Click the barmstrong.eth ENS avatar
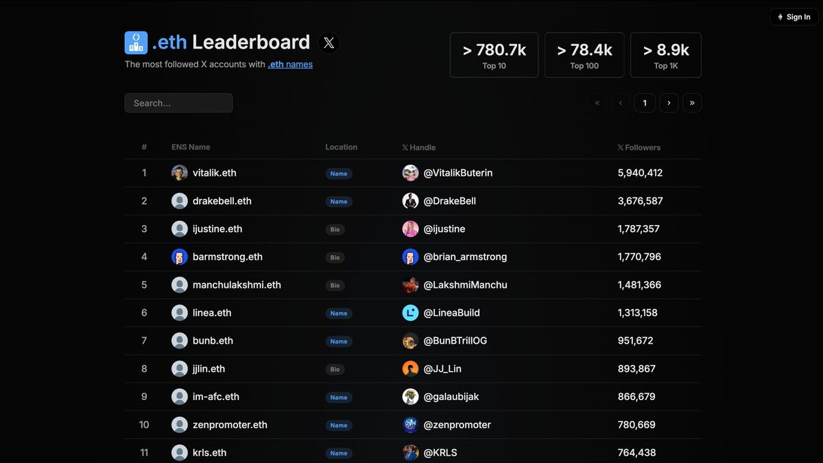The image size is (823, 463). point(180,257)
